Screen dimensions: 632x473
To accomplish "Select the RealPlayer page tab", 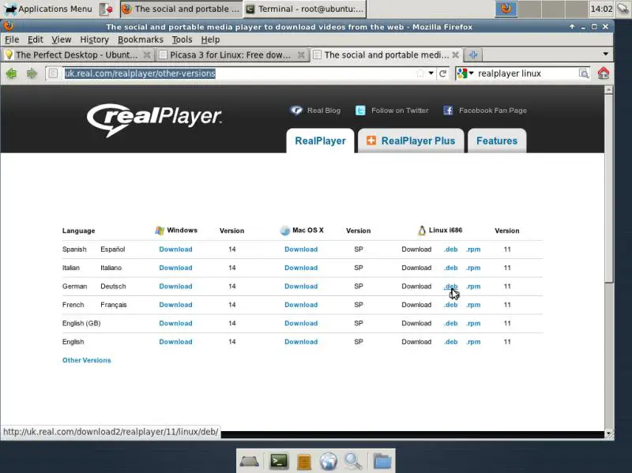I will pyautogui.click(x=320, y=141).
